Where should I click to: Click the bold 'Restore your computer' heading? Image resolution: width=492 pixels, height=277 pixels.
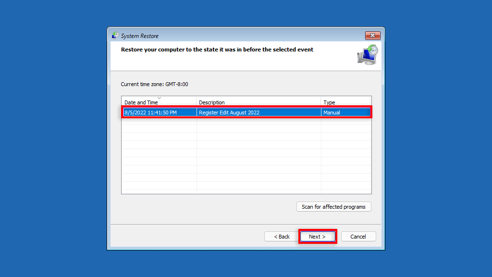click(x=217, y=50)
